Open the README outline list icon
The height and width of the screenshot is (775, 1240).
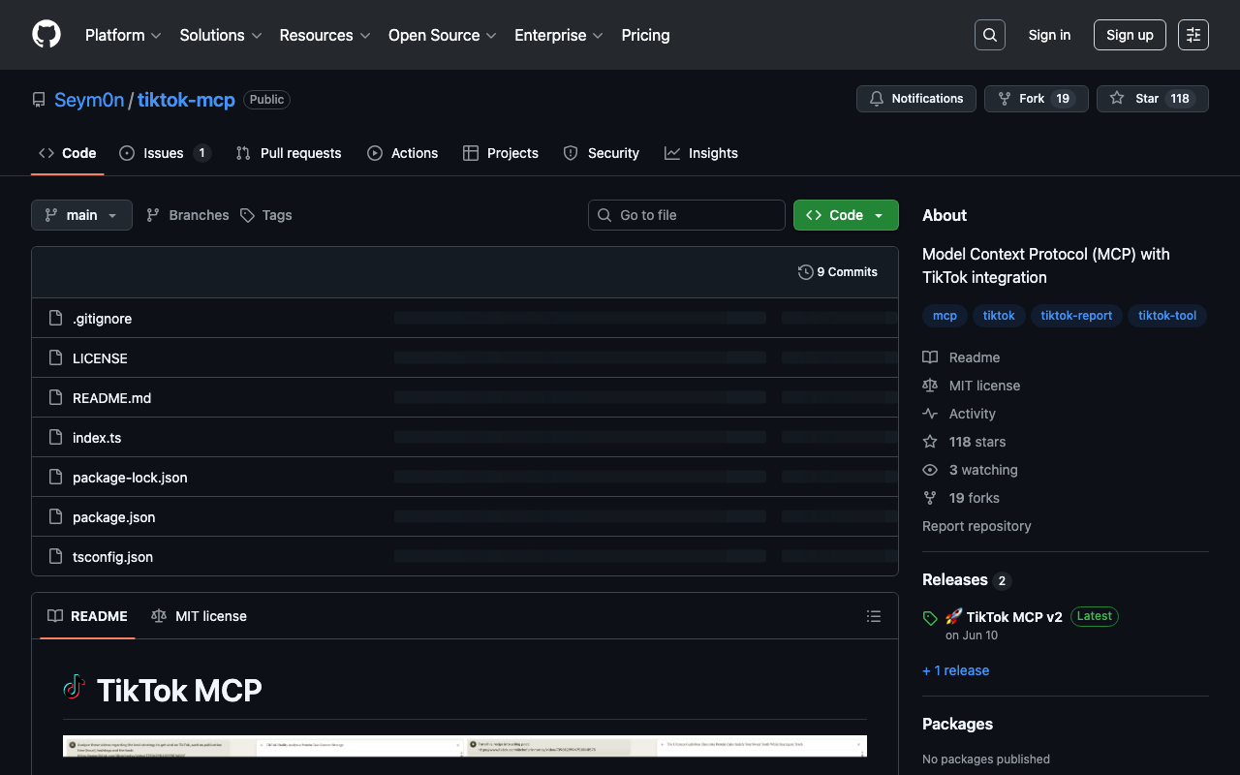[873, 616]
